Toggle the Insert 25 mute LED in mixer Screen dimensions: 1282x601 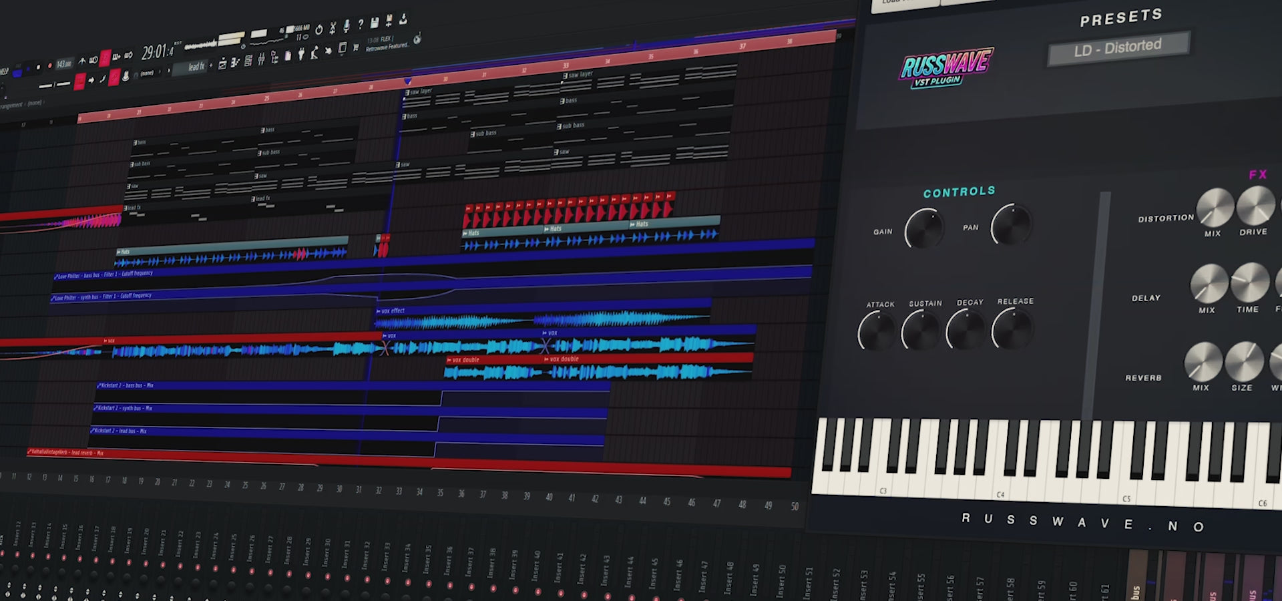[x=233, y=570]
